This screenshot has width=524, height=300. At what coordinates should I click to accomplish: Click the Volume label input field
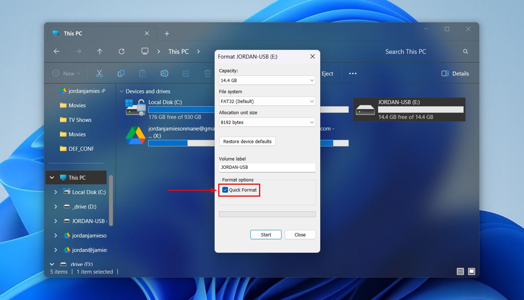267,167
